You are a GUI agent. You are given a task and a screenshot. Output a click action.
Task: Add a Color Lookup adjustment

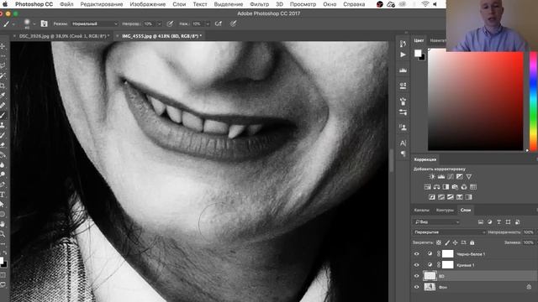tap(473, 187)
